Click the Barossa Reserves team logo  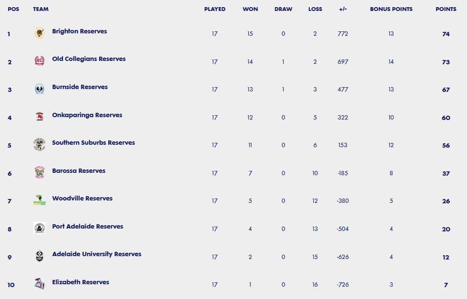coord(39,172)
